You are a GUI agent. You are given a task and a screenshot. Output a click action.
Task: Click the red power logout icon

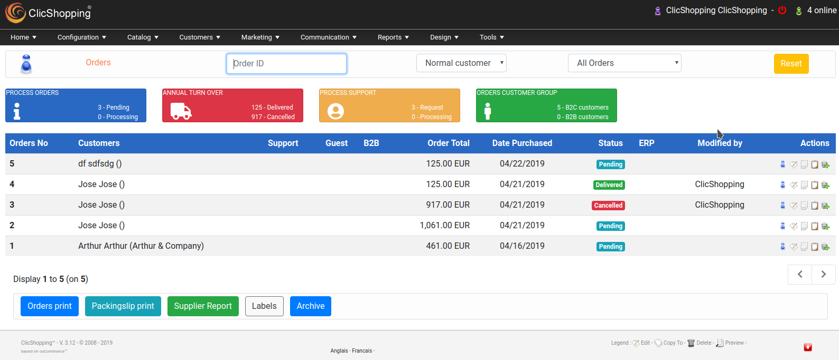click(782, 10)
